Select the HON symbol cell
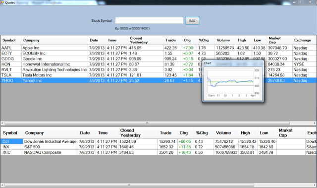Image resolution: width=317 pixels, height=188 pixels. click(11, 64)
